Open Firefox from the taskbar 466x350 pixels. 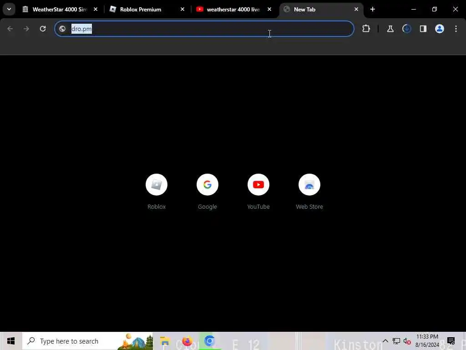(187, 341)
